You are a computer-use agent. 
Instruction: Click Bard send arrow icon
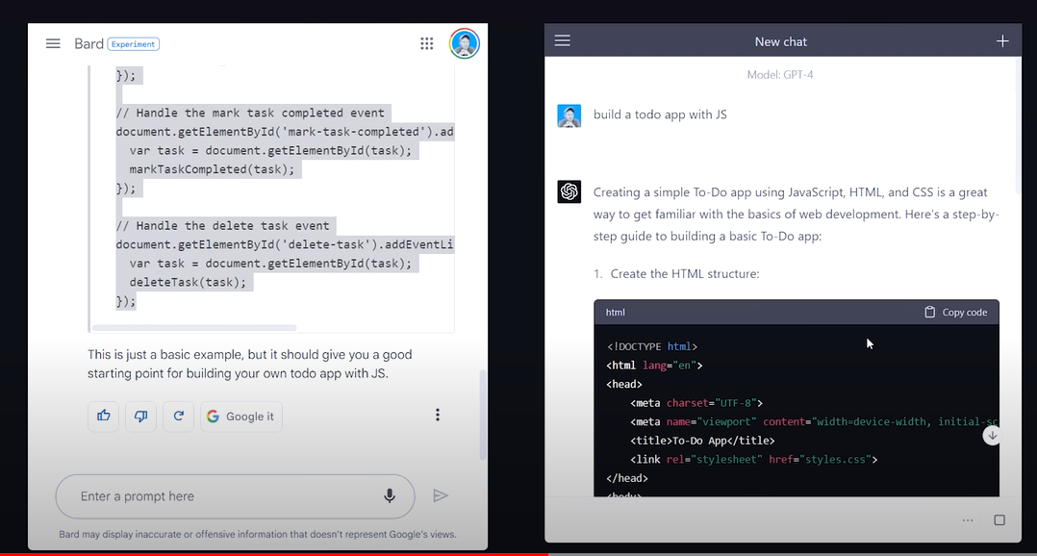coord(441,495)
